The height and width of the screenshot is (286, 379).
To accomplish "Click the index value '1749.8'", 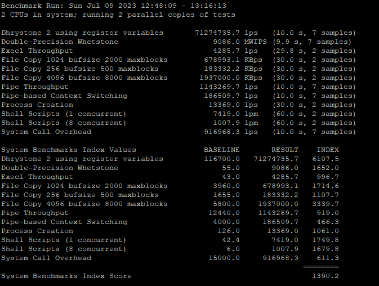I will [x=326, y=240].
